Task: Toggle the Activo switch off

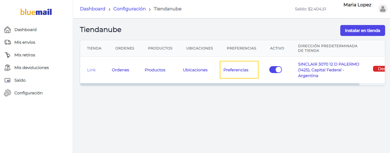Action: tap(276, 70)
